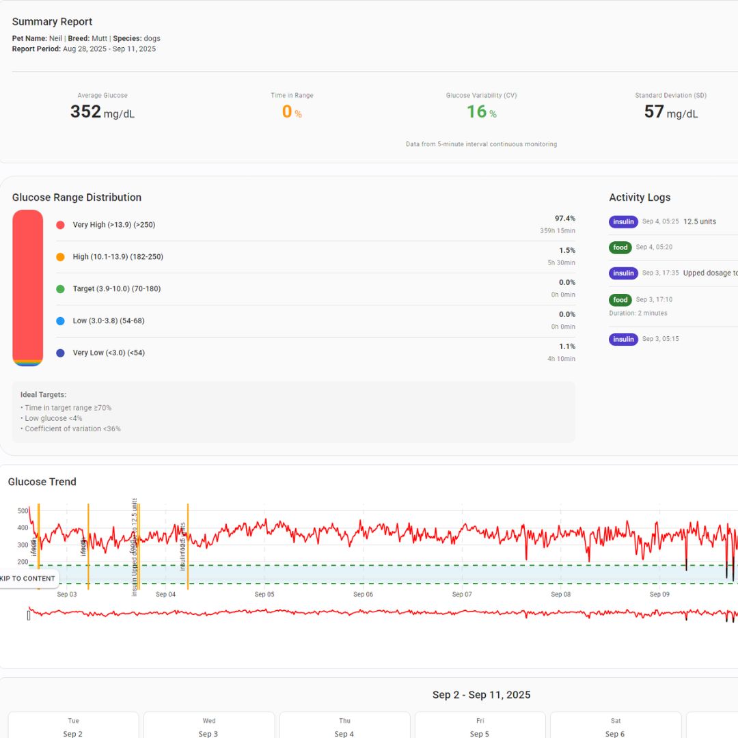Image resolution: width=738 pixels, height=738 pixels.
Task: Open the Tue Sep 2 day card
Action: pyautogui.click(x=73, y=726)
